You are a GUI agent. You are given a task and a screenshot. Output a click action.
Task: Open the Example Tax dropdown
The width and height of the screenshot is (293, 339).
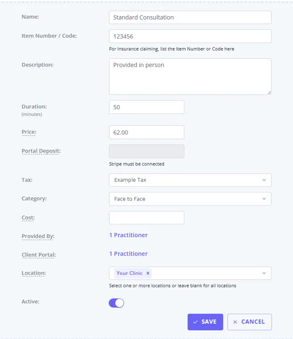190,180
